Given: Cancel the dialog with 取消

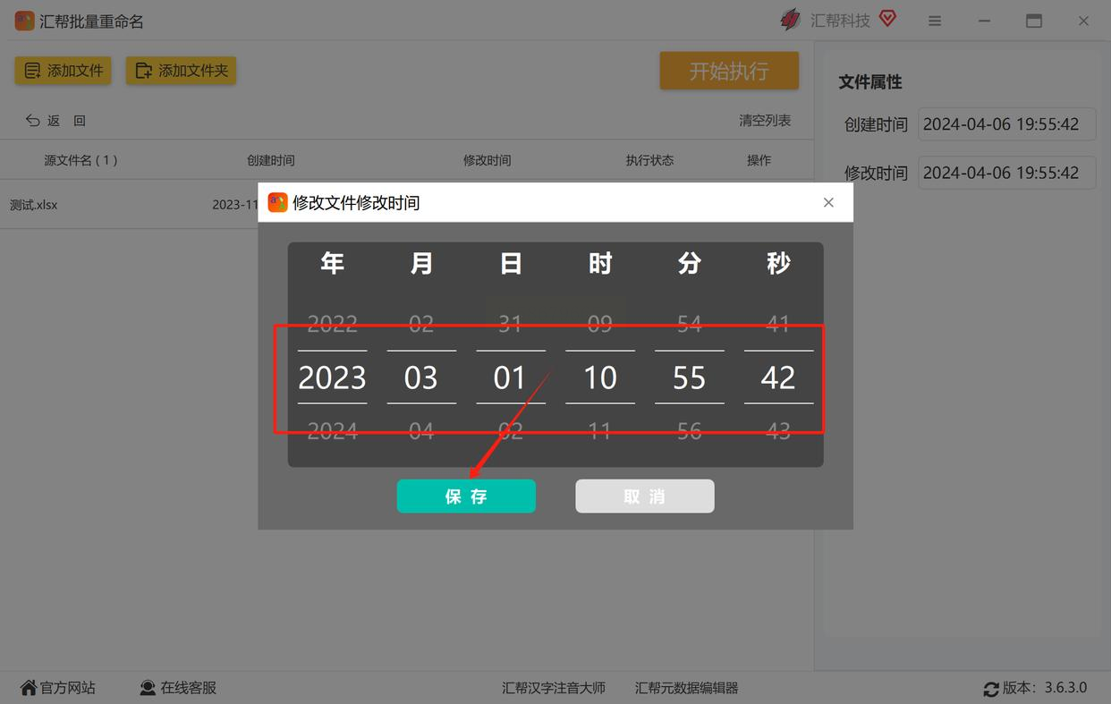Looking at the screenshot, I should click(645, 496).
